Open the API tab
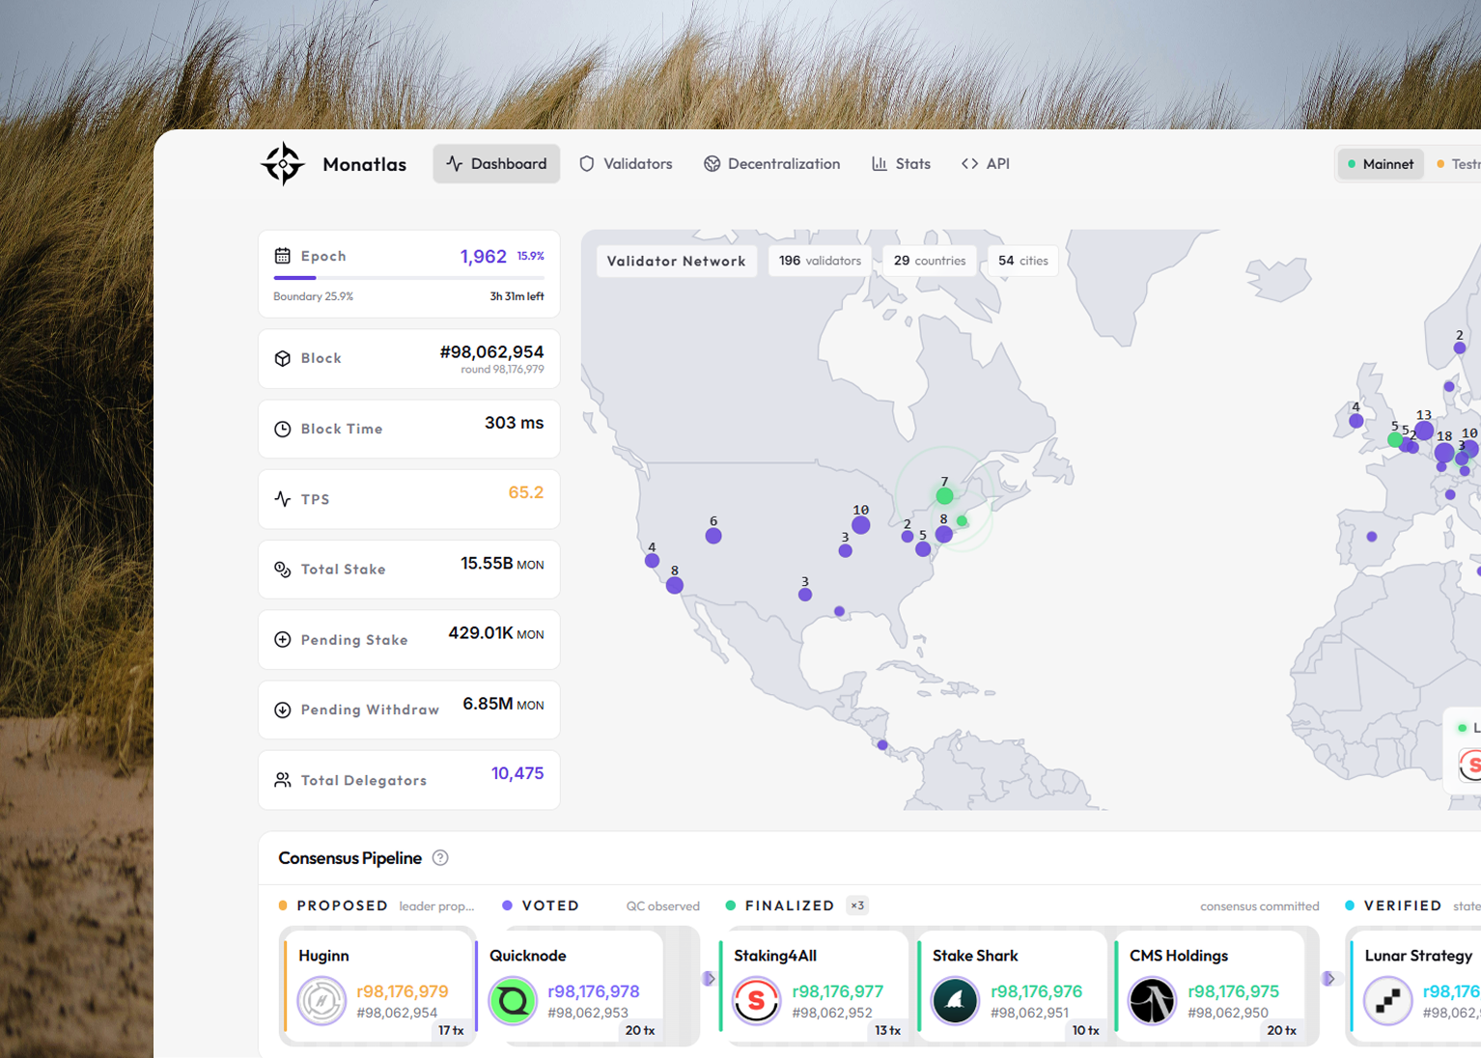 coord(985,164)
